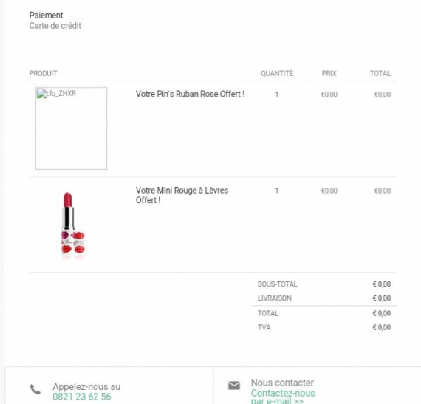The height and width of the screenshot is (404, 421).
Task: Click the SOUS-TOTAL summary row label
Action: pyautogui.click(x=278, y=284)
